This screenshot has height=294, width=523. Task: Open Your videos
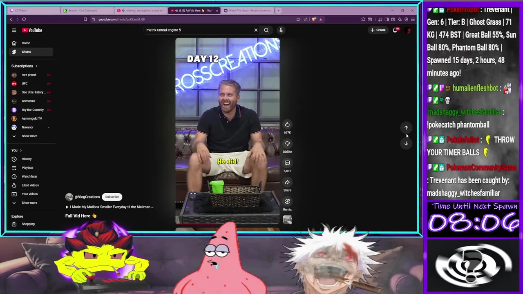[31, 194]
